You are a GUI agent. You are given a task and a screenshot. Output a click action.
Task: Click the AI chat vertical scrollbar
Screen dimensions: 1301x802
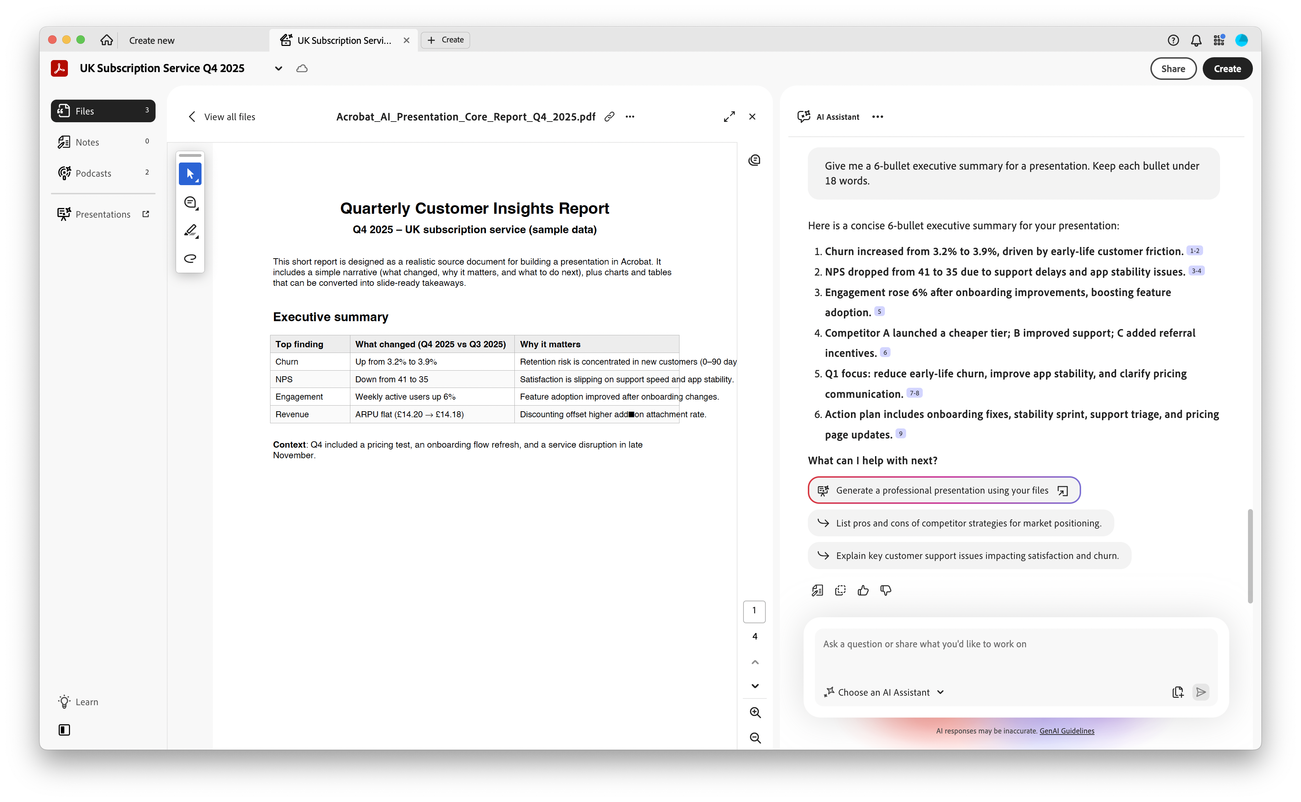click(1249, 556)
